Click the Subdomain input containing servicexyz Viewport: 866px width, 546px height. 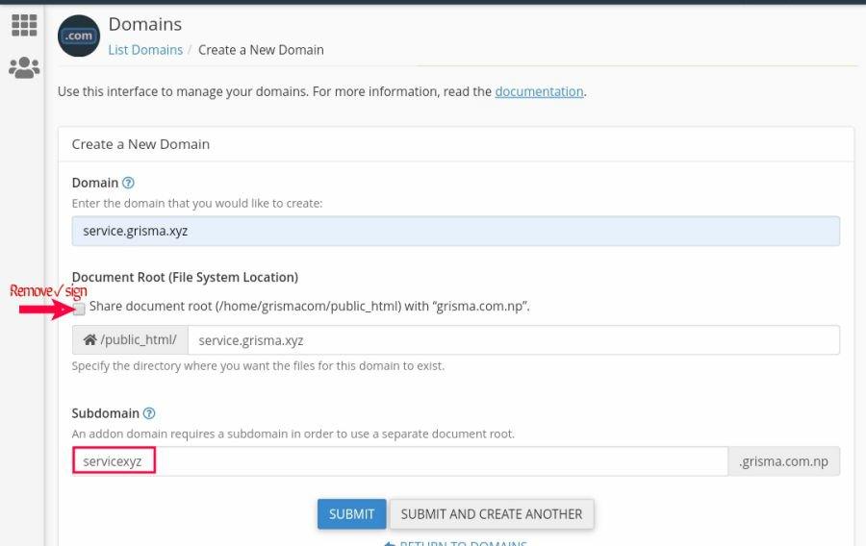coord(400,461)
